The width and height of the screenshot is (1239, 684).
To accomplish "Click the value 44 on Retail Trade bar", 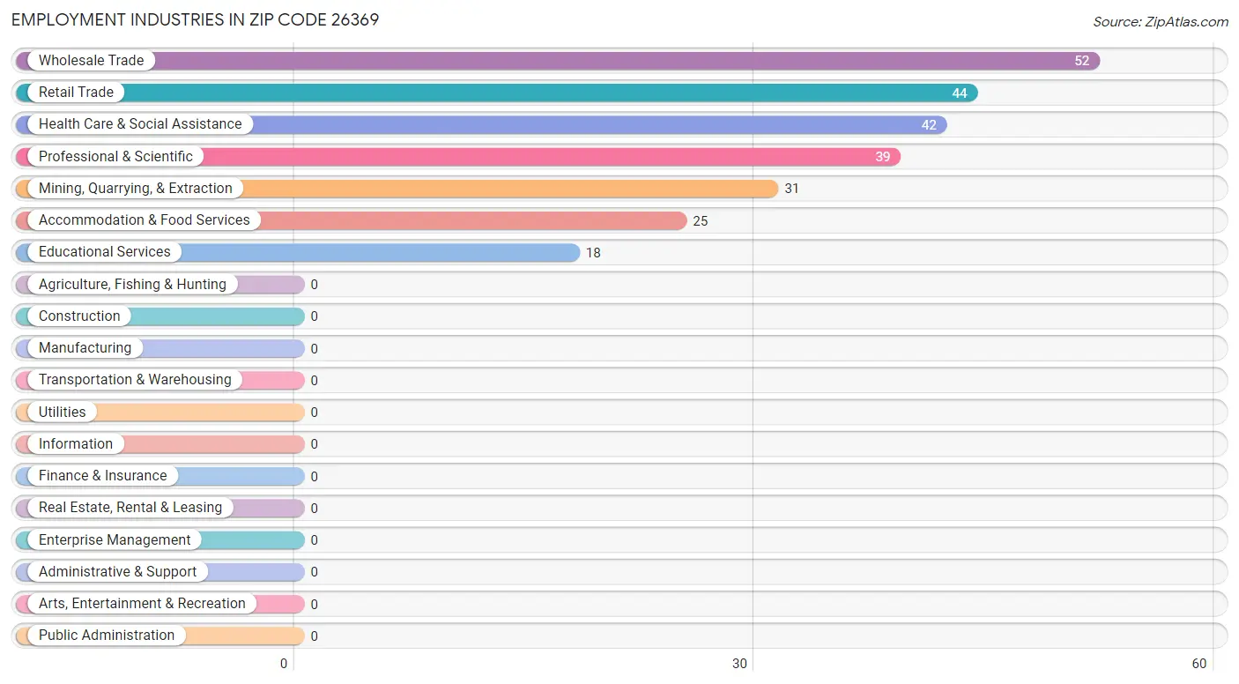I will coord(959,93).
